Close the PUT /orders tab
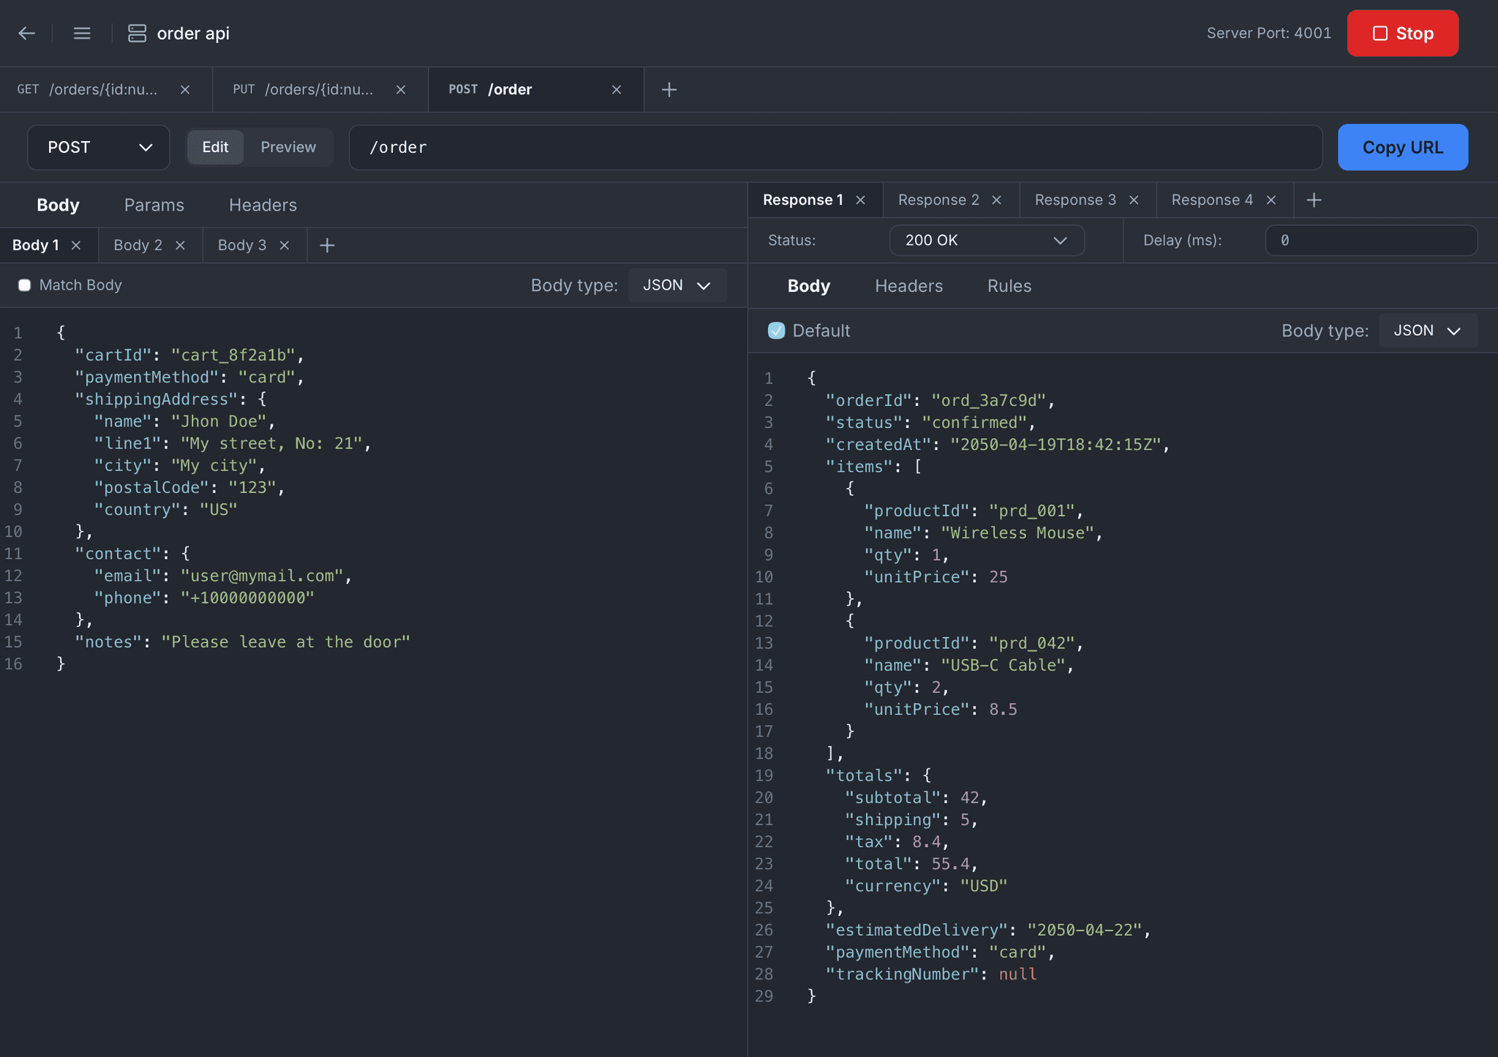This screenshot has width=1498, height=1057. tap(401, 89)
